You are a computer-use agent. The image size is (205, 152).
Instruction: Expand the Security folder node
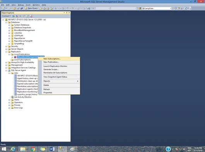click(x=6, y=46)
